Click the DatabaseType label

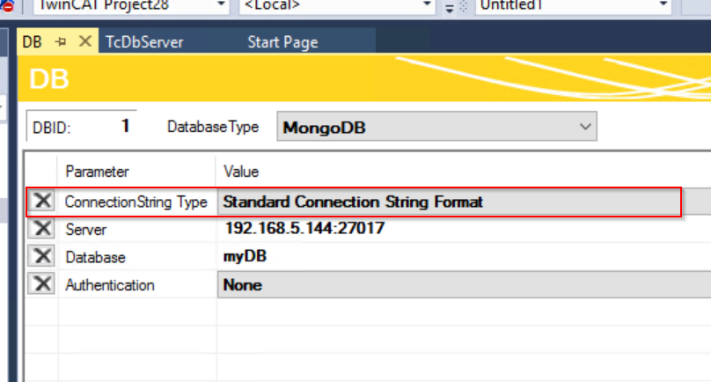click(x=213, y=127)
